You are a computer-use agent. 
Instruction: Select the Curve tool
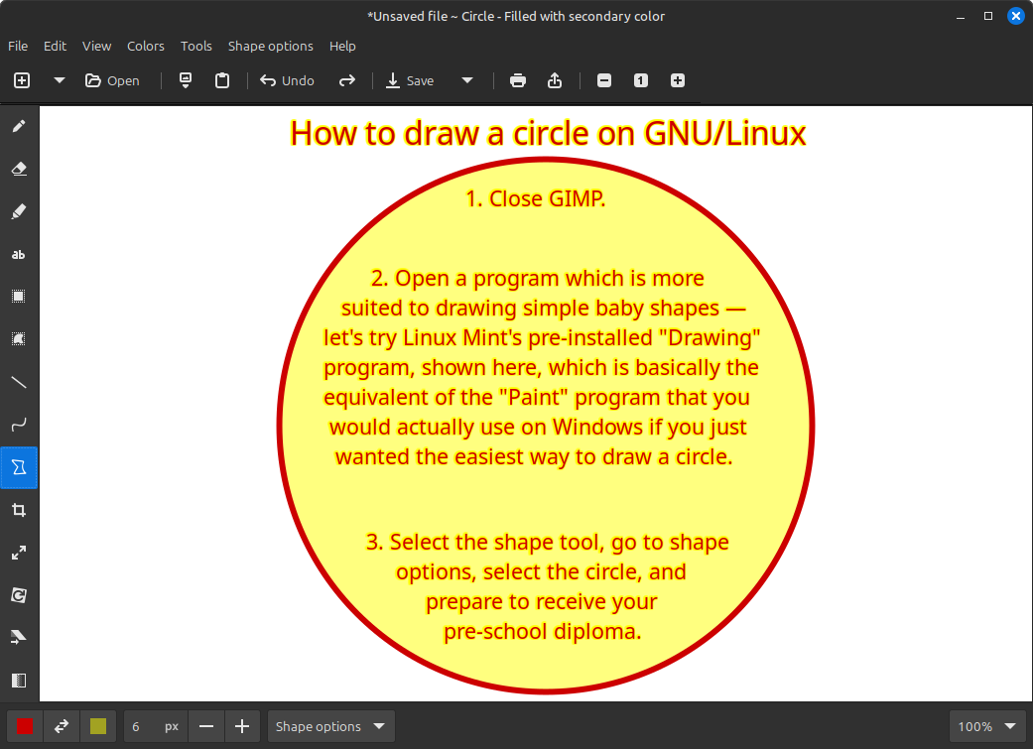click(19, 425)
